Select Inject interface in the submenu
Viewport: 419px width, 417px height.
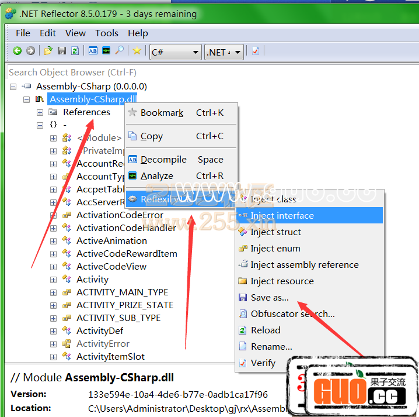point(282,216)
